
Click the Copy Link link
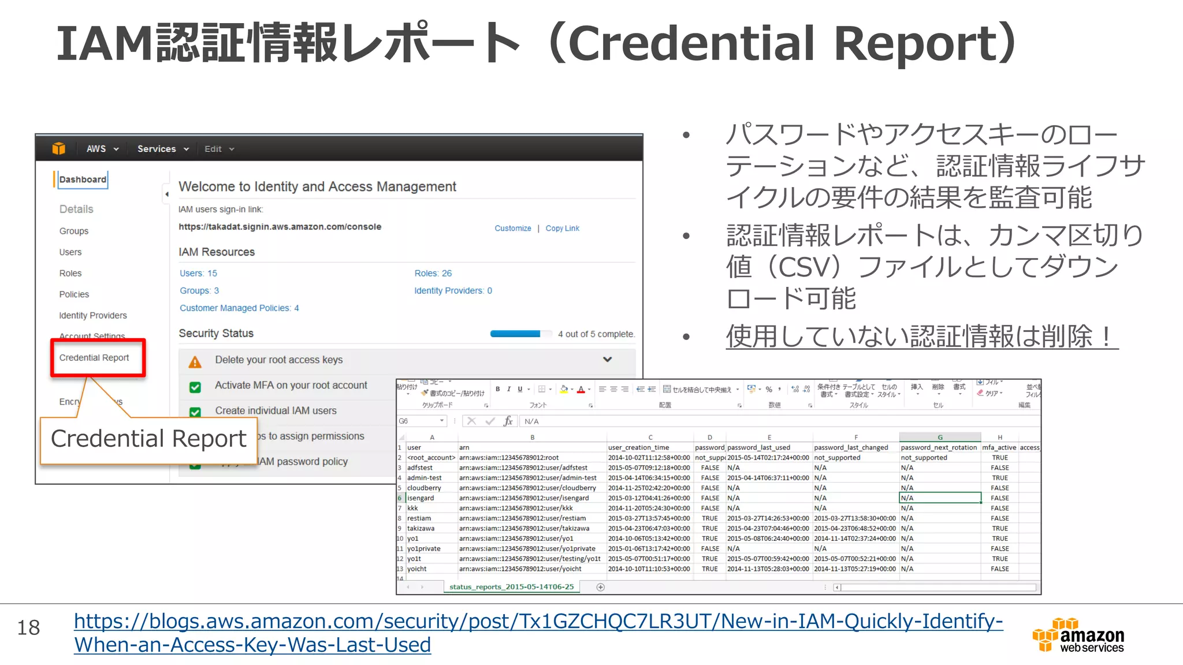tap(562, 229)
